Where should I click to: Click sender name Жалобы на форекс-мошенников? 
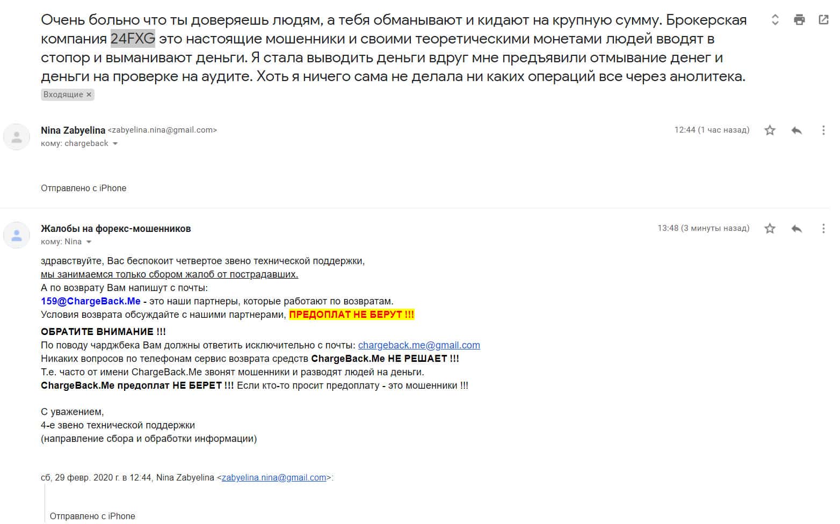115,229
